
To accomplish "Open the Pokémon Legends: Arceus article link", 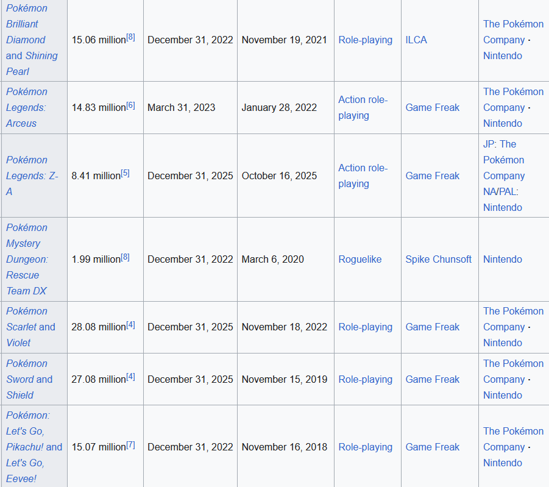I will [26, 107].
